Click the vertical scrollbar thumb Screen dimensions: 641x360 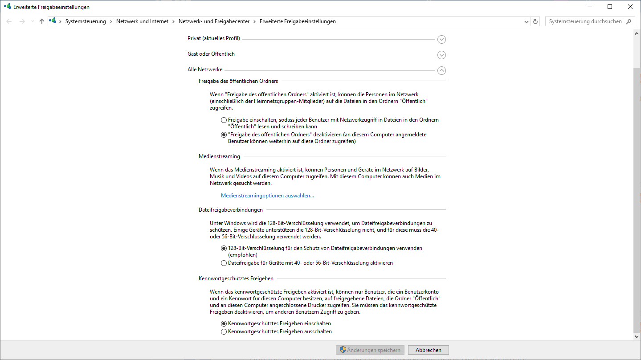pyautogui.click(x=637, y=200)
